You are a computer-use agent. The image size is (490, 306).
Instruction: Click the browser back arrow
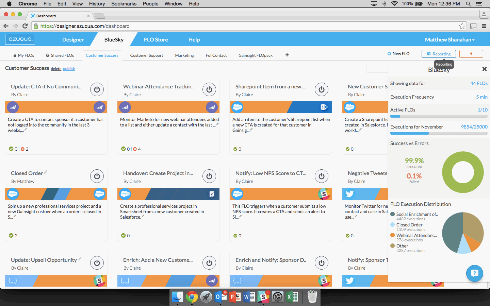pyautogui.click(x=6, y=26)
